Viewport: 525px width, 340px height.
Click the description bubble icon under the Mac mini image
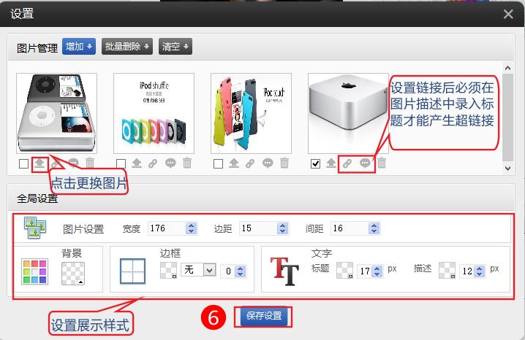tap(365, 163)
